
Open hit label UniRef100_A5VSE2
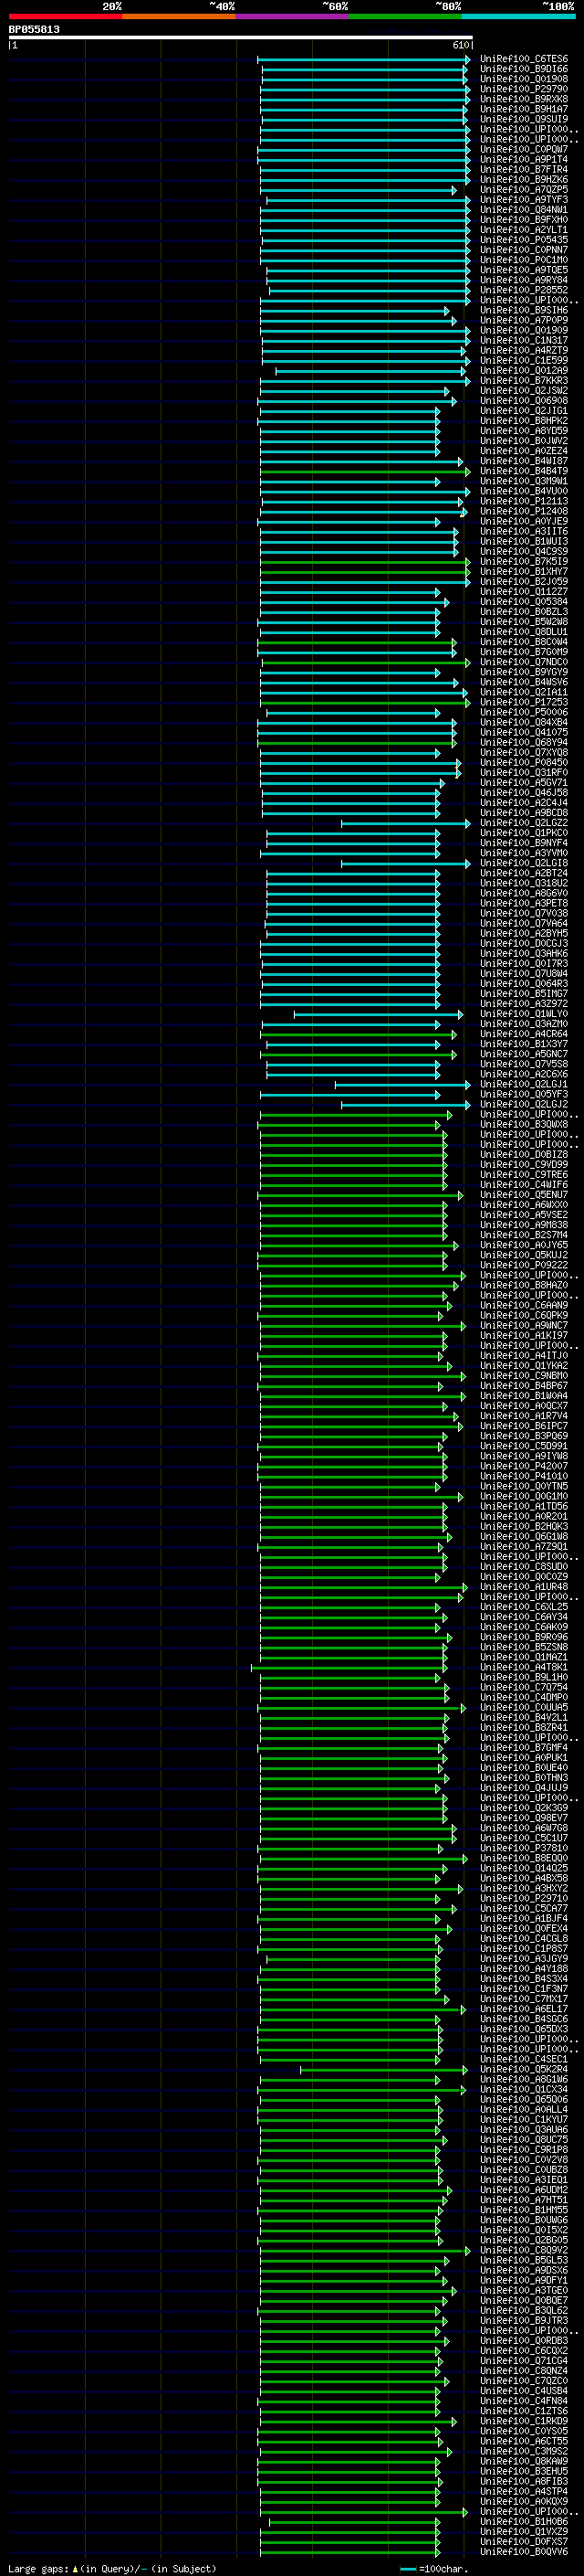point(523,1215)
